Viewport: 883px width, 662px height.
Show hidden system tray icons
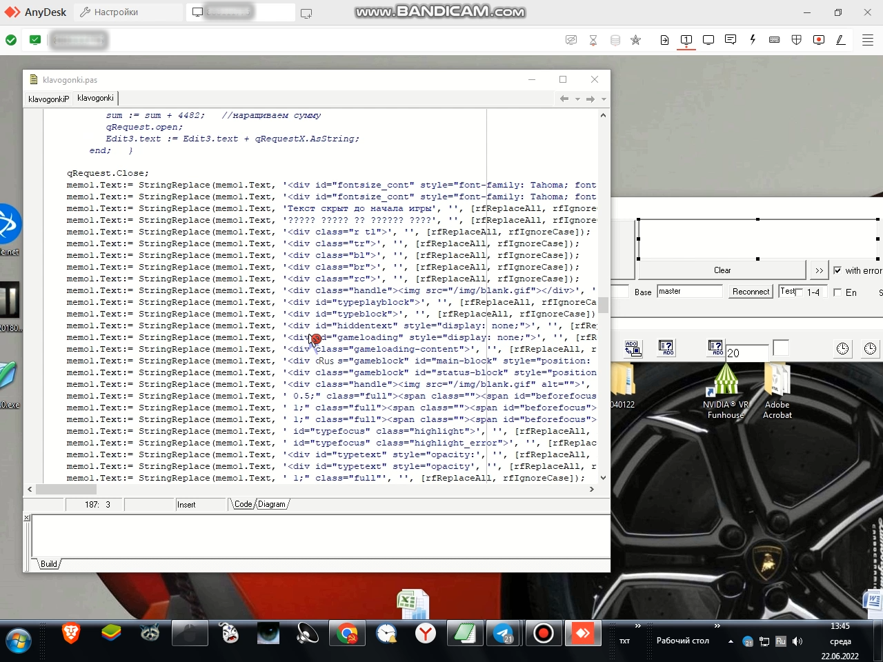[731, 641]
